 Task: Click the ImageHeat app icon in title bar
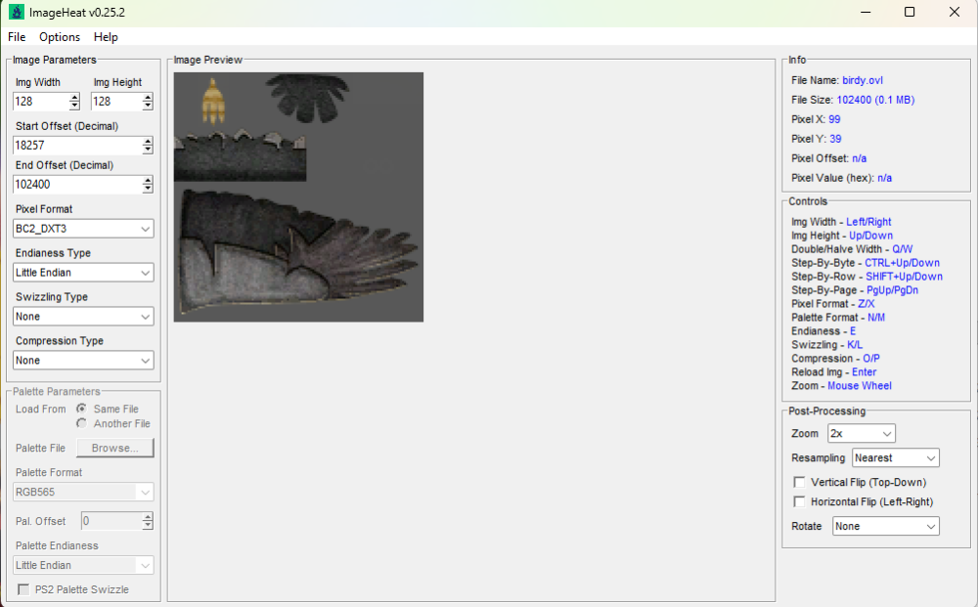point(17,12)
